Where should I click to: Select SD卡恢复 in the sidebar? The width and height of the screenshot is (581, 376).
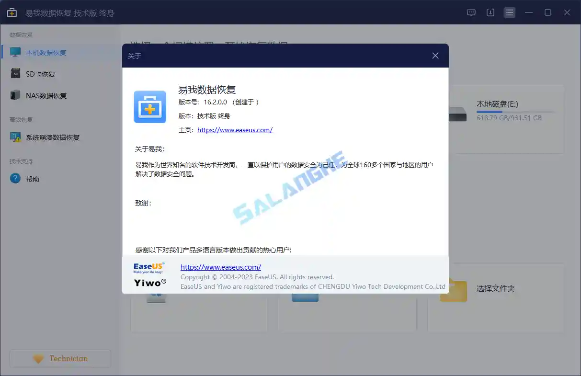tap(60, 74)
